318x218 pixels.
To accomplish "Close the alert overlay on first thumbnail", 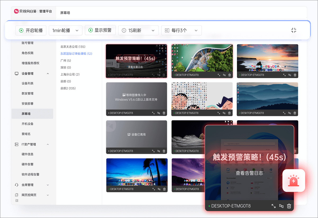I will [162, 48].
